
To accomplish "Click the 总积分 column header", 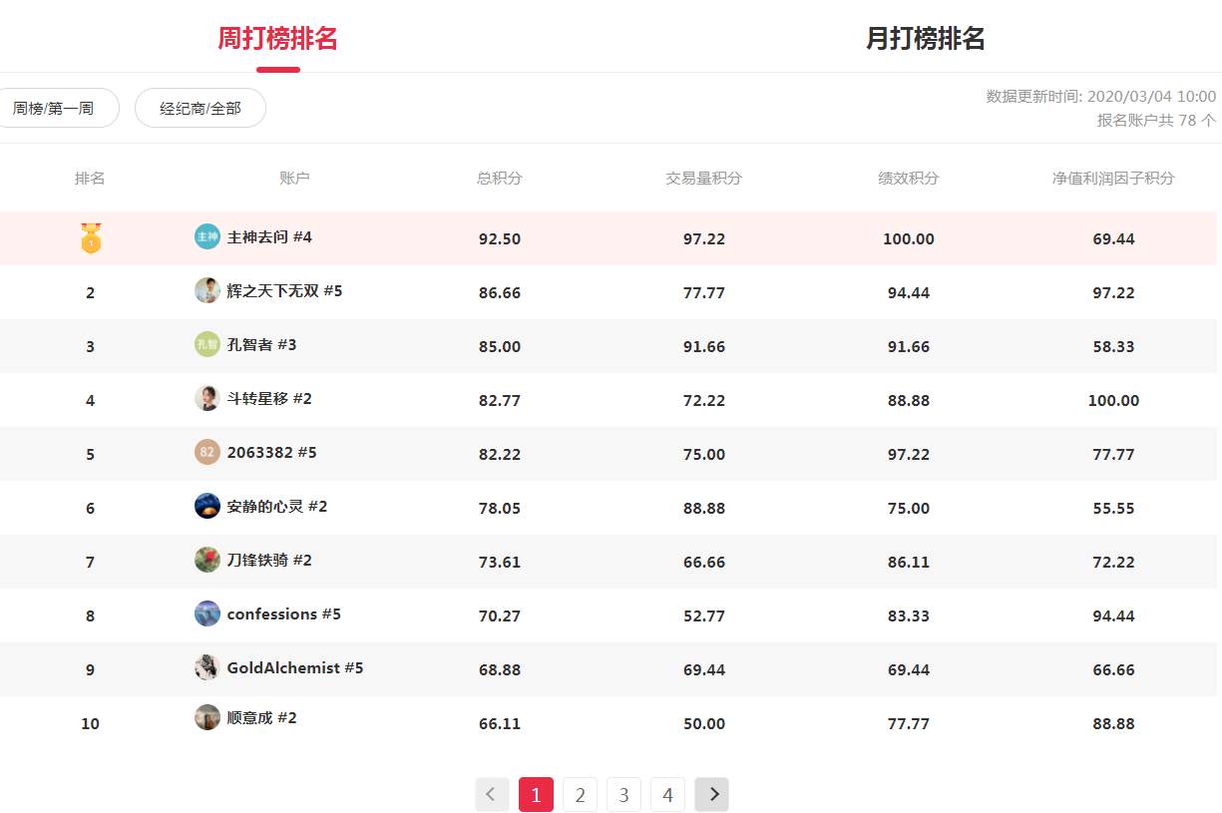I will (500, 179).
